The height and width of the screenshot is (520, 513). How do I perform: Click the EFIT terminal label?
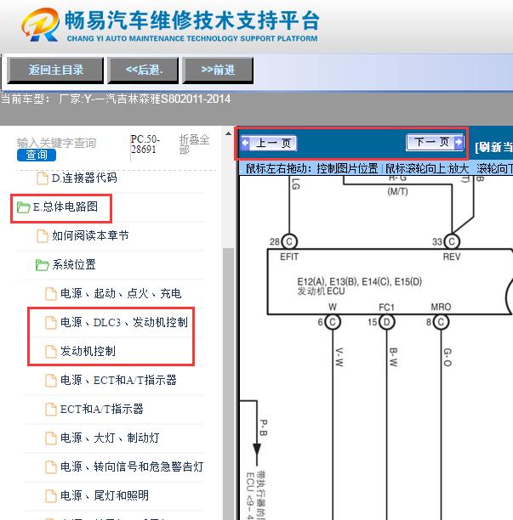pos(289,257)
